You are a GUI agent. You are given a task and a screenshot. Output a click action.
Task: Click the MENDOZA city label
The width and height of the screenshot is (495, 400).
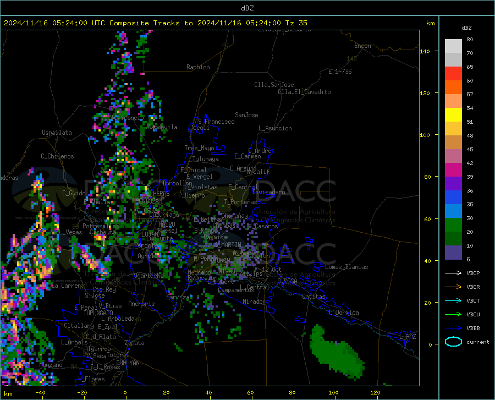[x=147, y=201]
